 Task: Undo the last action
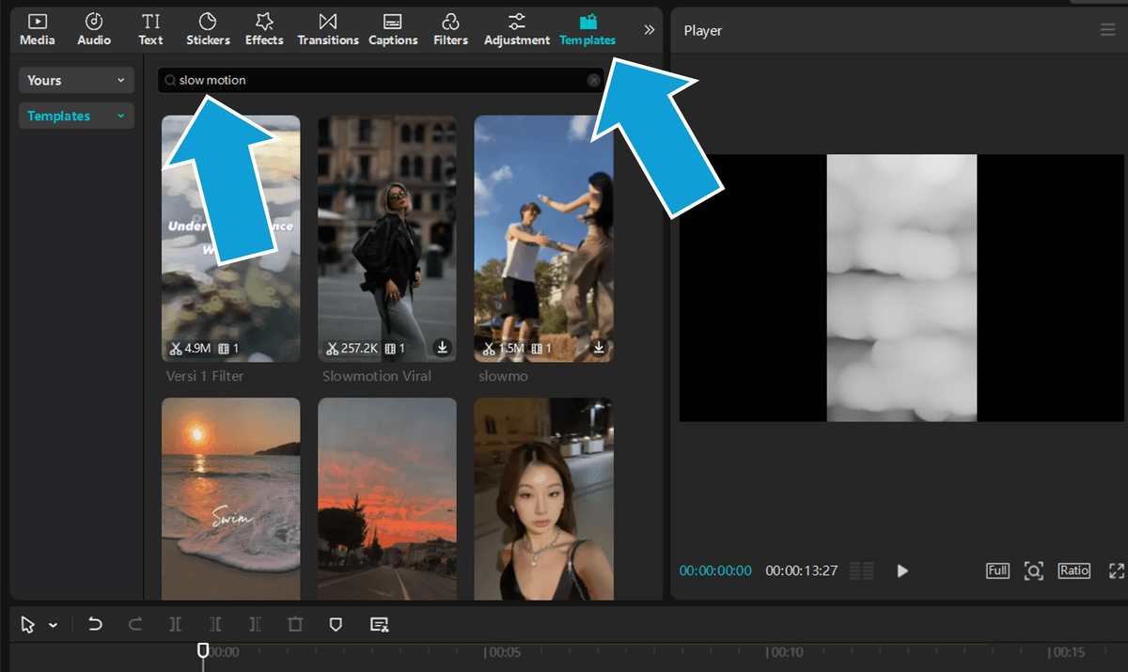point(95,624)
